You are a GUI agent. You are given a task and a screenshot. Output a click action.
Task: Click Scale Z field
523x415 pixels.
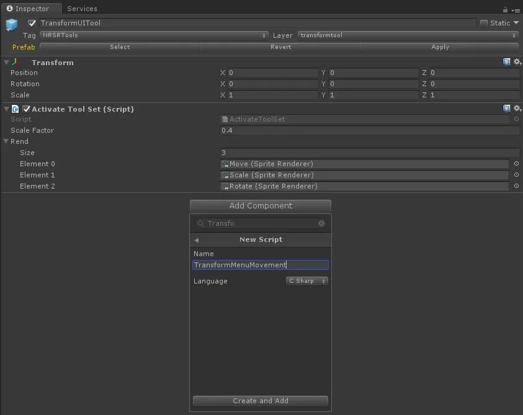474,95
